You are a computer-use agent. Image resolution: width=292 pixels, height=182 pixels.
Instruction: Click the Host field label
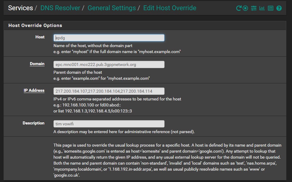tap(40, 37)
